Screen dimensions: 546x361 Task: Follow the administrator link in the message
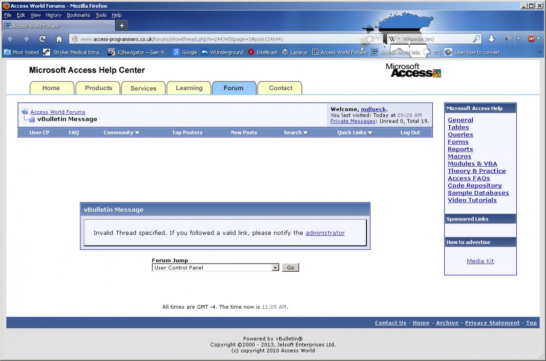[x=325, y=233]
